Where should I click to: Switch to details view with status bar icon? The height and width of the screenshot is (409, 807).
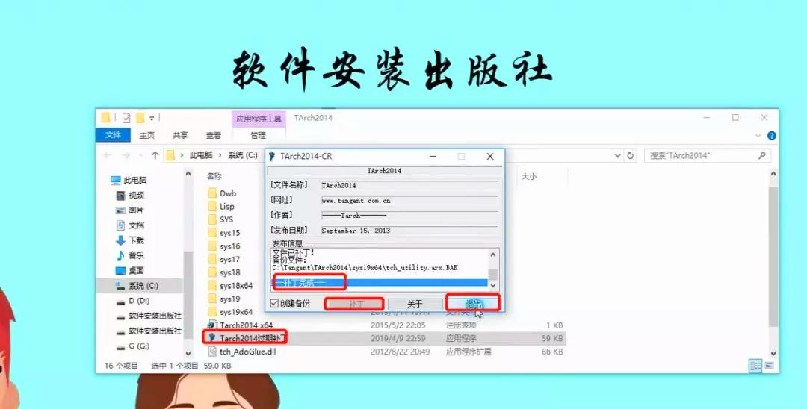[755, 366]
